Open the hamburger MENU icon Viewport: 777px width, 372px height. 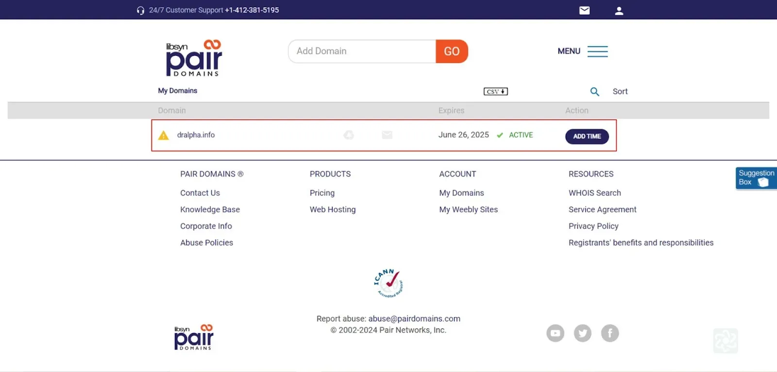pyautogui.click(x=597, y=51)
